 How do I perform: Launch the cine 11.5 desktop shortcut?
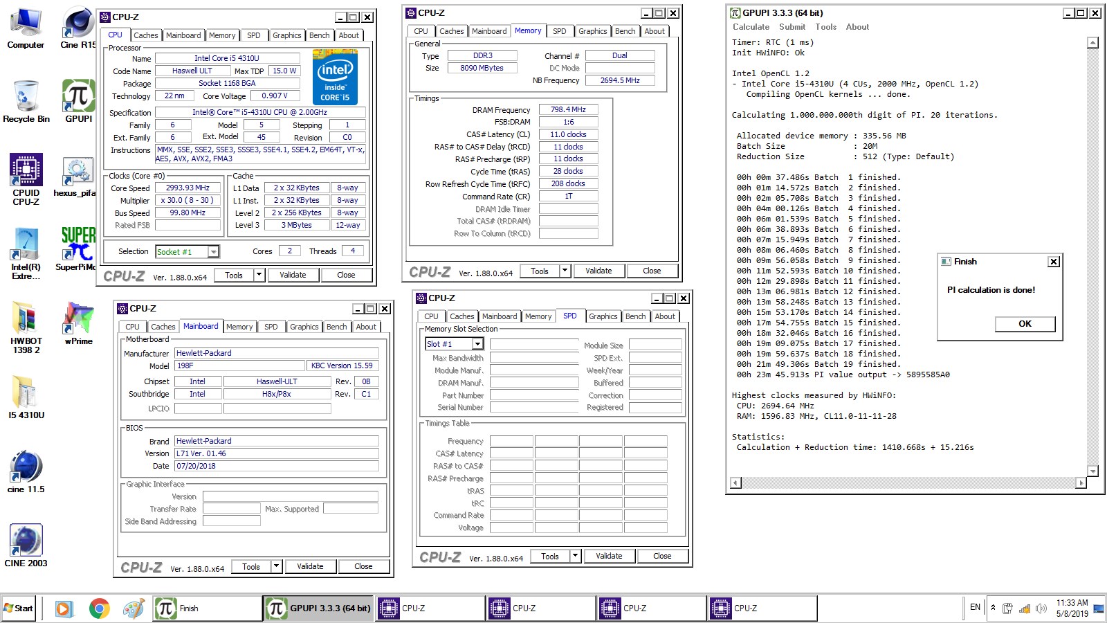coord(26,471)
